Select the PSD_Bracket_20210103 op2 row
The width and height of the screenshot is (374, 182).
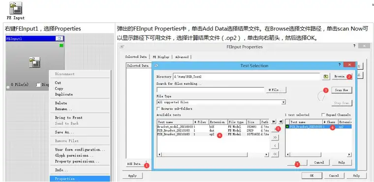click(213, 134)
